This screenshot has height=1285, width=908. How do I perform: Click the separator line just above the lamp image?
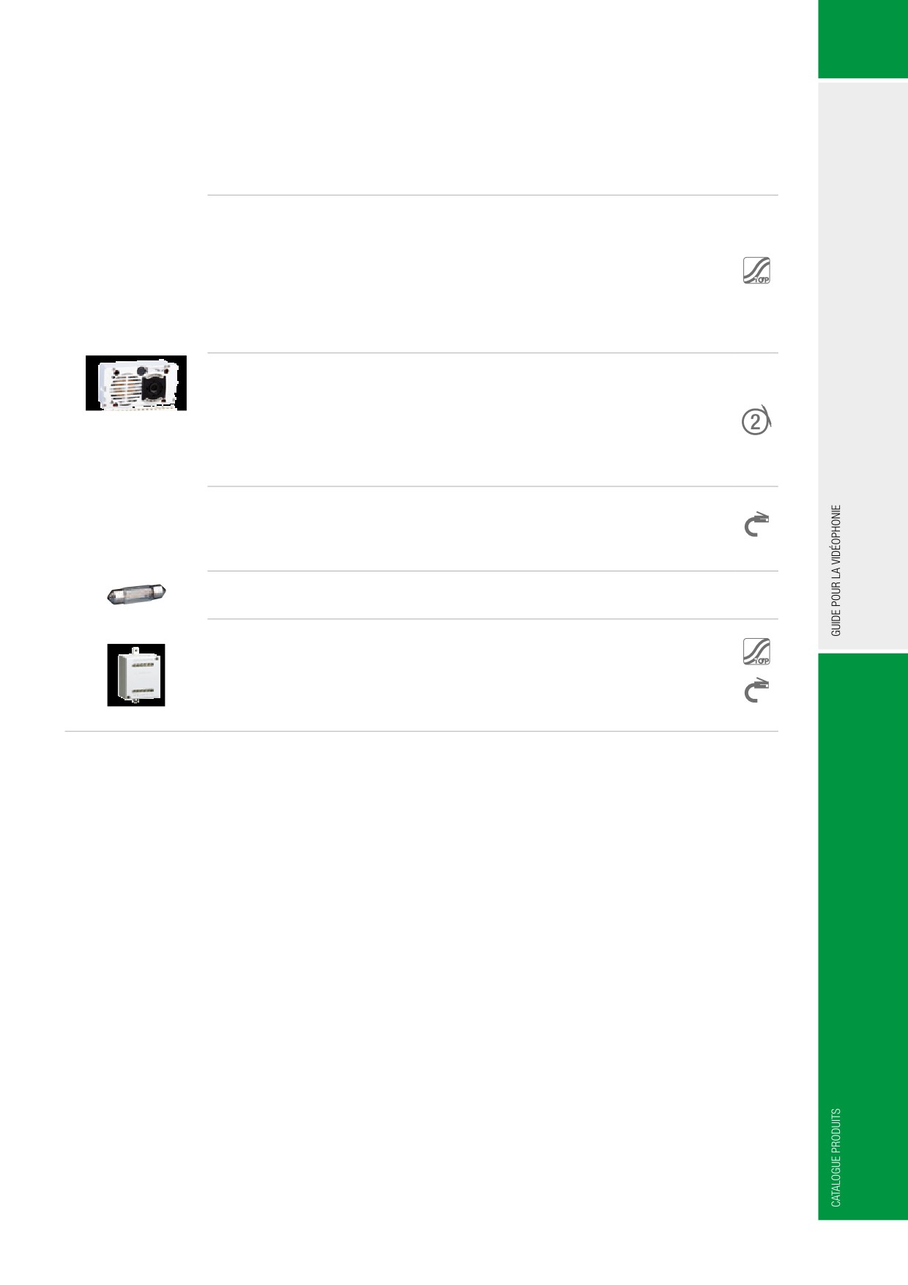493,571
